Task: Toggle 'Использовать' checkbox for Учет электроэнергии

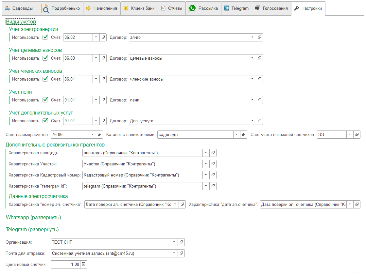Action: 45,37
